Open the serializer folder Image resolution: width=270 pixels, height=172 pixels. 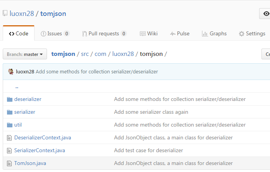coord(24,112)
